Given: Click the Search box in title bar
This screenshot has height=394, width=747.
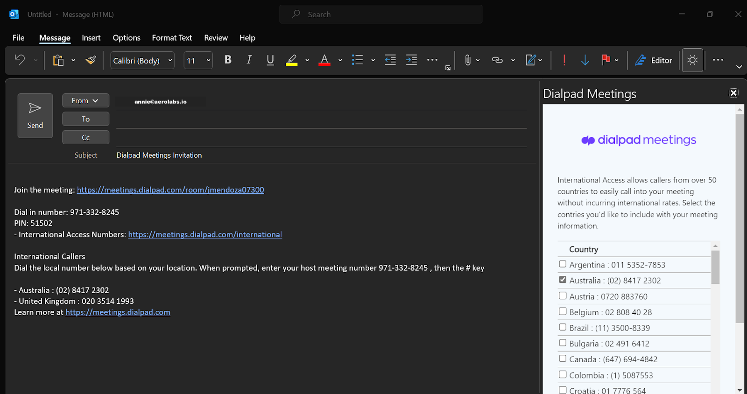Looking at the screenshot, I should coord(381,14).
